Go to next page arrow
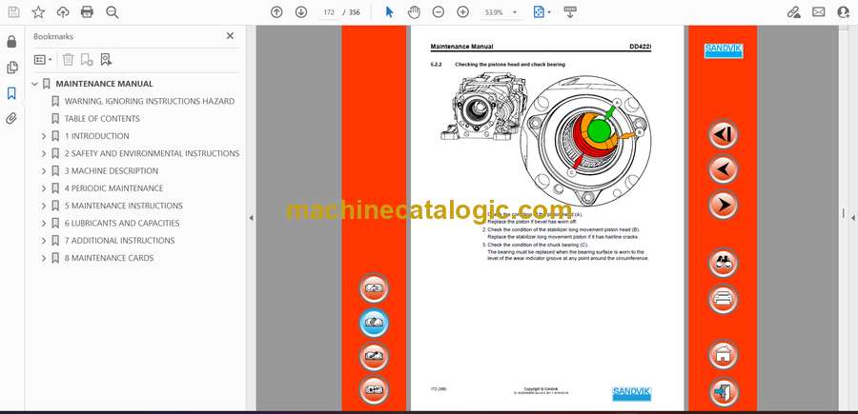The width and height of the screenshot is (858, 414). point(301,12)
